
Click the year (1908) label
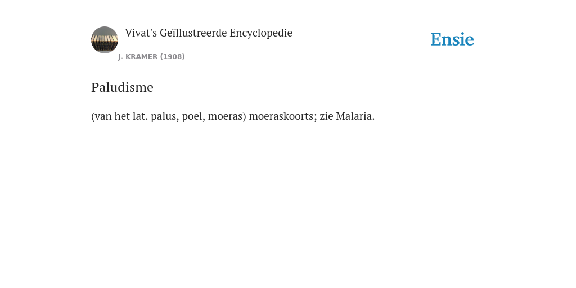[172, 57]
